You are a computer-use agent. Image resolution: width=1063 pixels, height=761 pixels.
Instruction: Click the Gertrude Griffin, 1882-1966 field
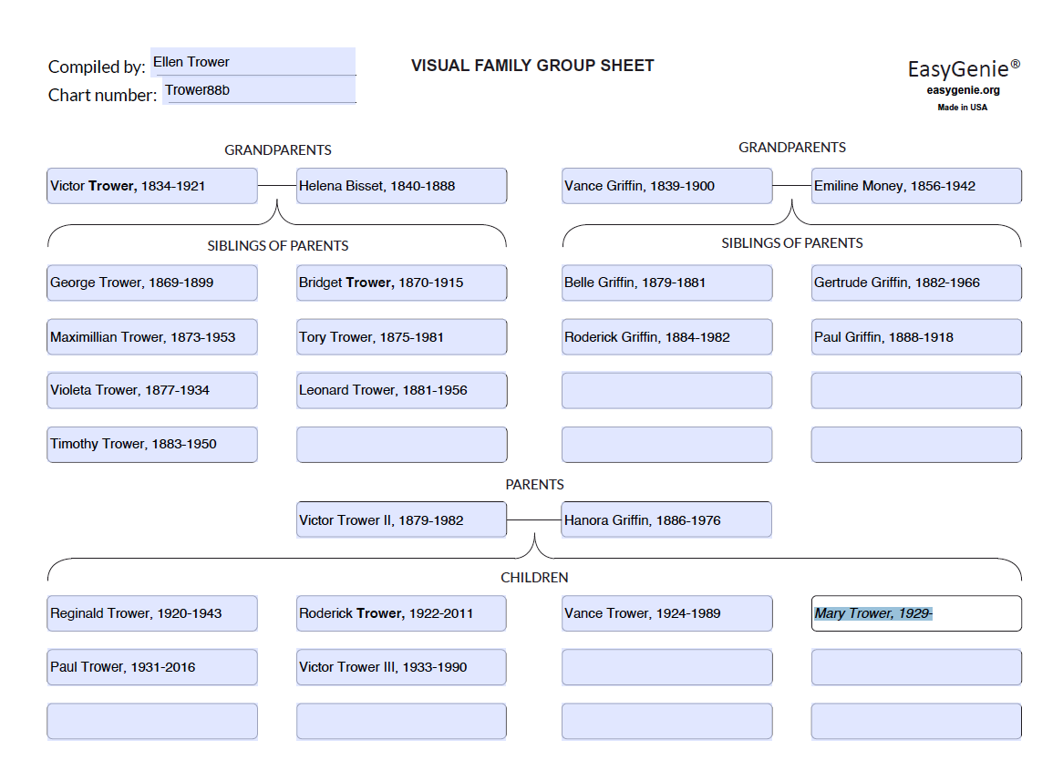[915, 283]
